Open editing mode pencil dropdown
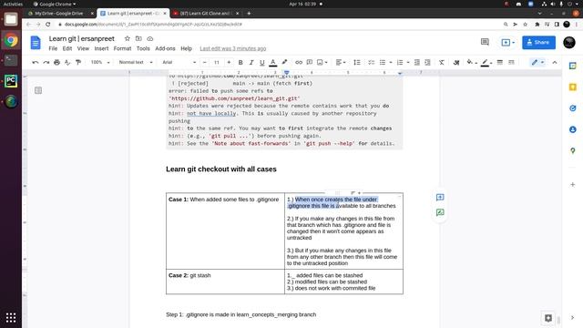The image size is (583, 328). click(x=537, y=62)
